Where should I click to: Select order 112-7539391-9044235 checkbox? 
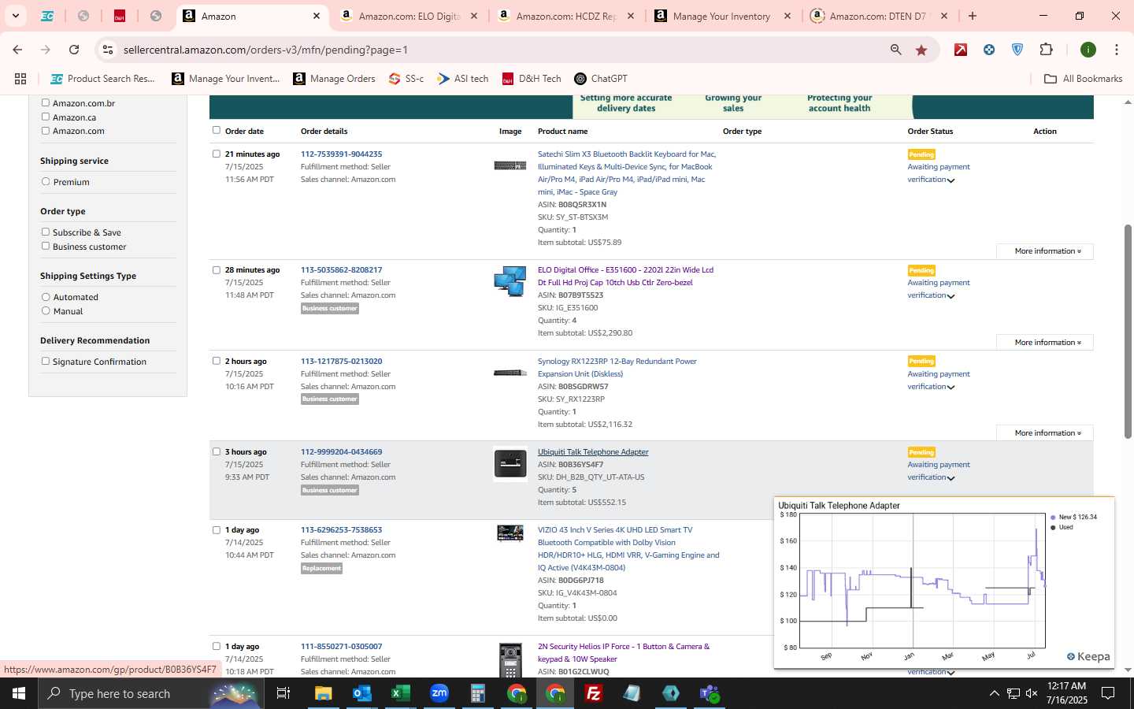pyautogui.click(x=217, y=154)
